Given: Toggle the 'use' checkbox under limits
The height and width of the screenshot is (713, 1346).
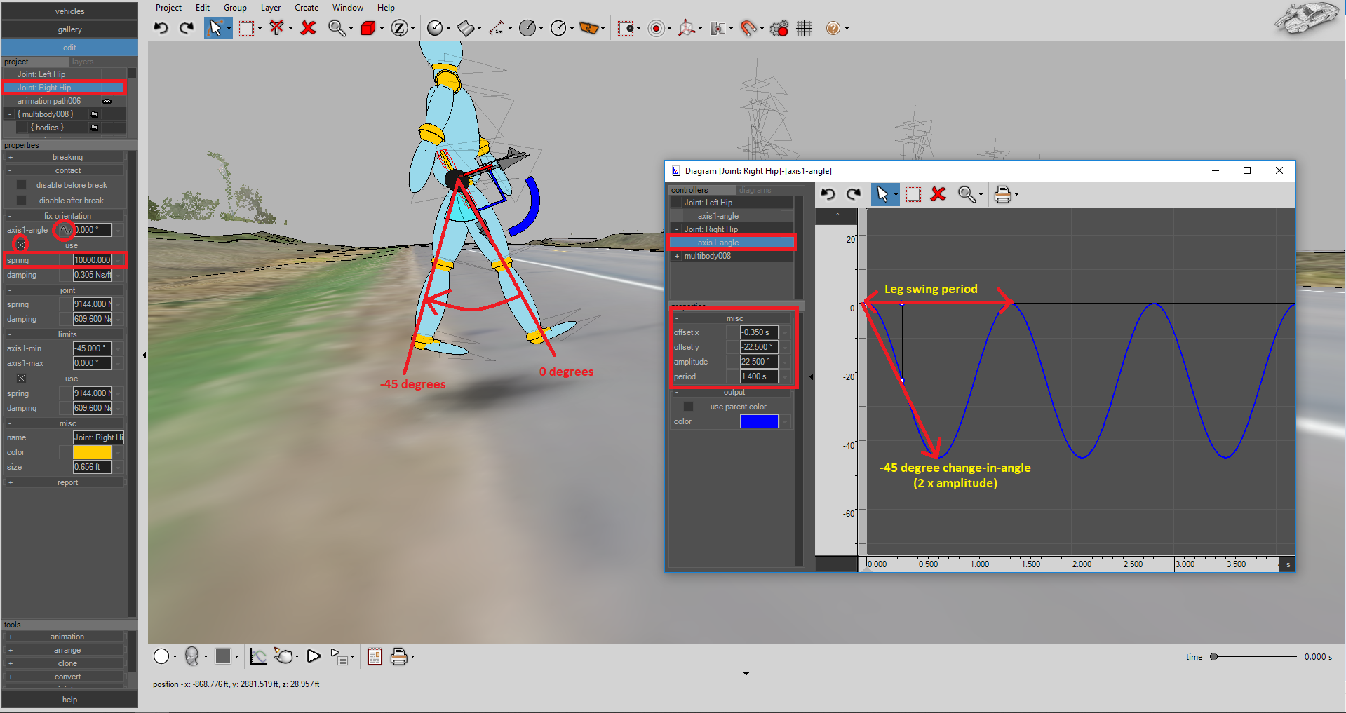Looking at the screenshot, I should [x=21, y=378].
